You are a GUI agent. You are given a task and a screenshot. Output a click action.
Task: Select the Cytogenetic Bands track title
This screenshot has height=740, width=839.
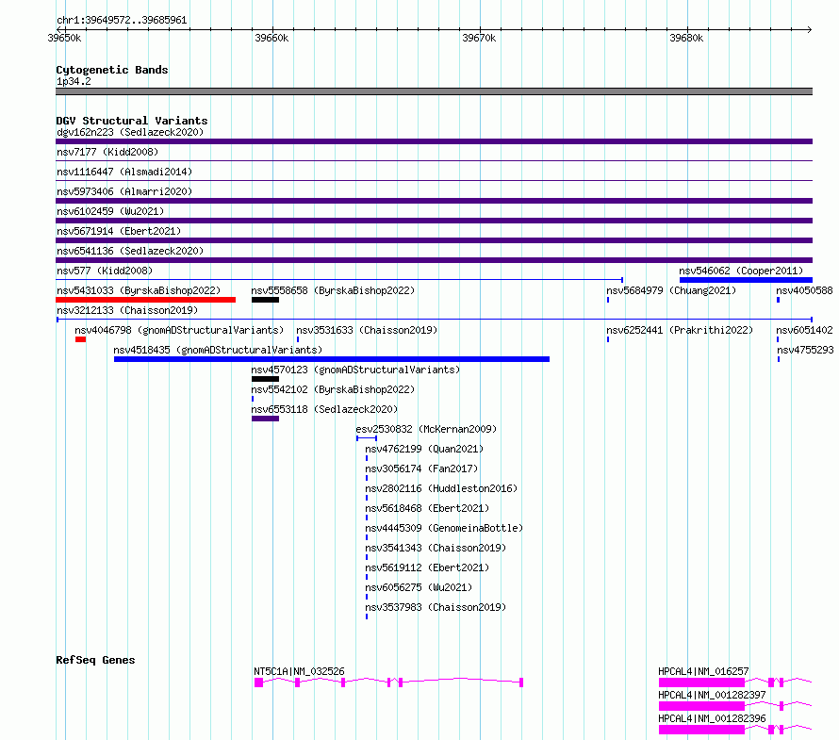point(112,70)
